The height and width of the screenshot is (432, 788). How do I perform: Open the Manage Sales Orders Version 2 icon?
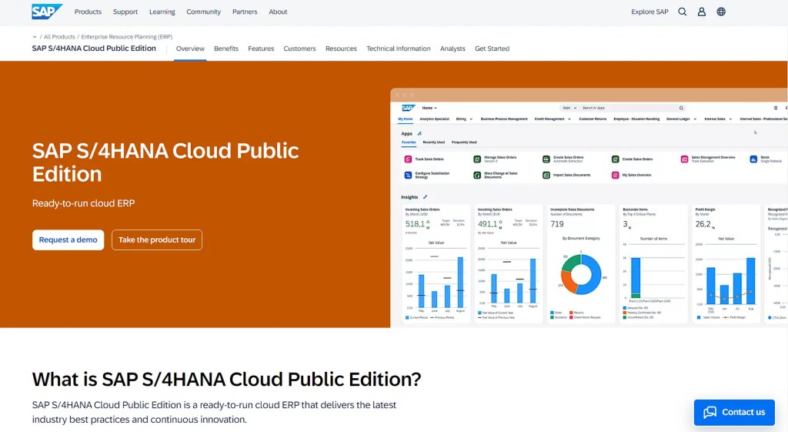point(477,159)
